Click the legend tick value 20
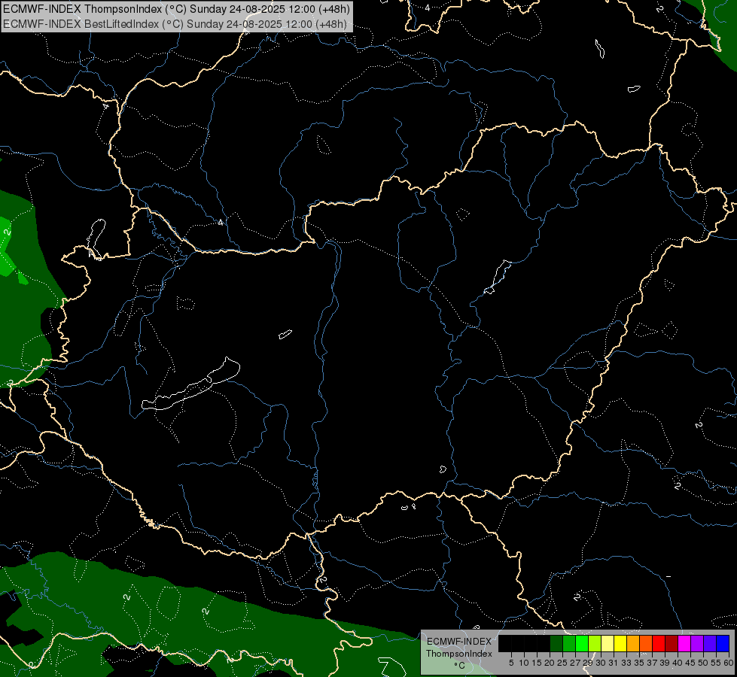Screen dimensions: 737x677 coord(550,663)
